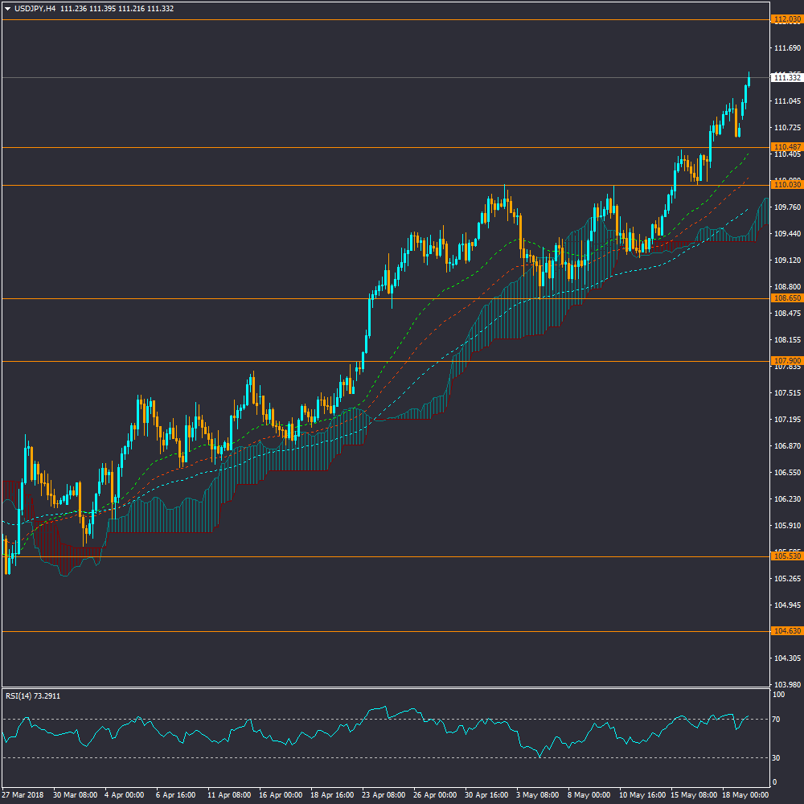Select the 27 Mar 2018 date label
This screenshot has width=804, height=804.
pos(24,795)
